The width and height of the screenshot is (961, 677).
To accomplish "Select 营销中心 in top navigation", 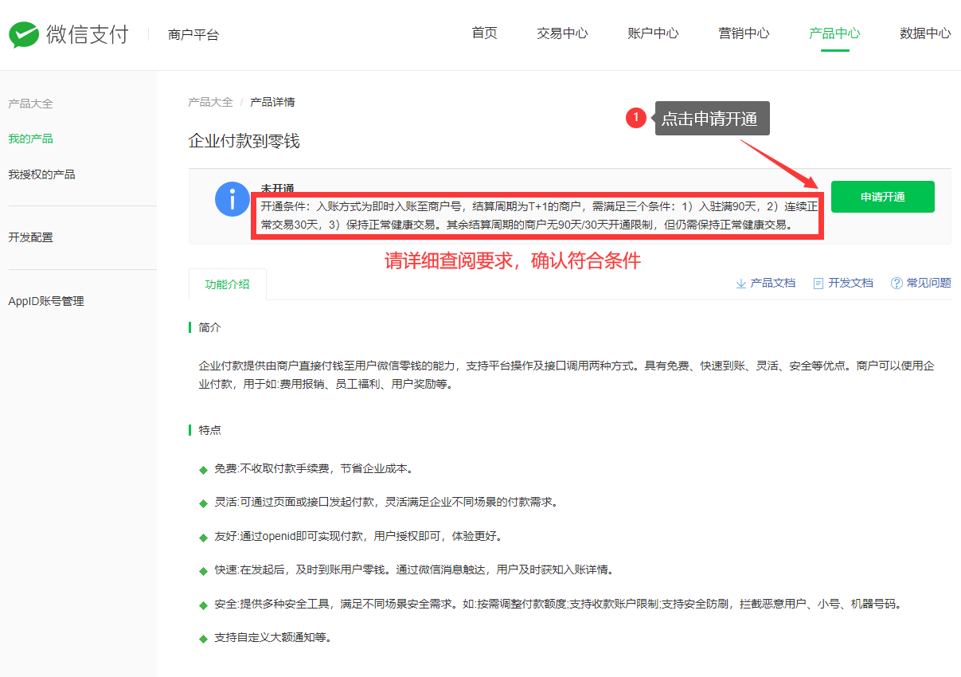I will click(744, 33).
